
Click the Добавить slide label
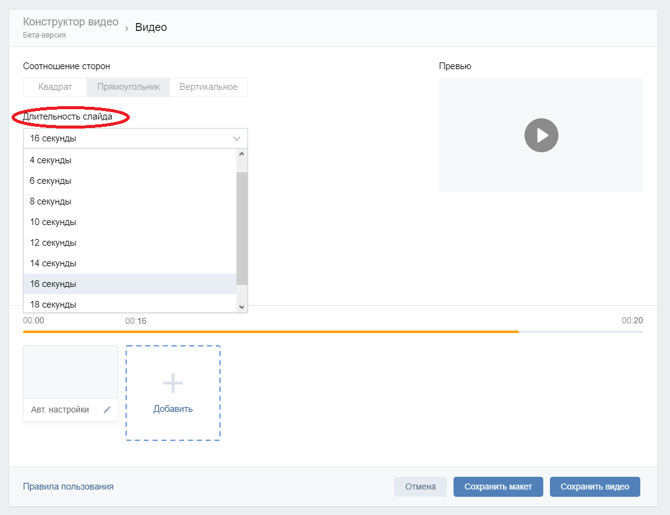[x=173, y=409]
